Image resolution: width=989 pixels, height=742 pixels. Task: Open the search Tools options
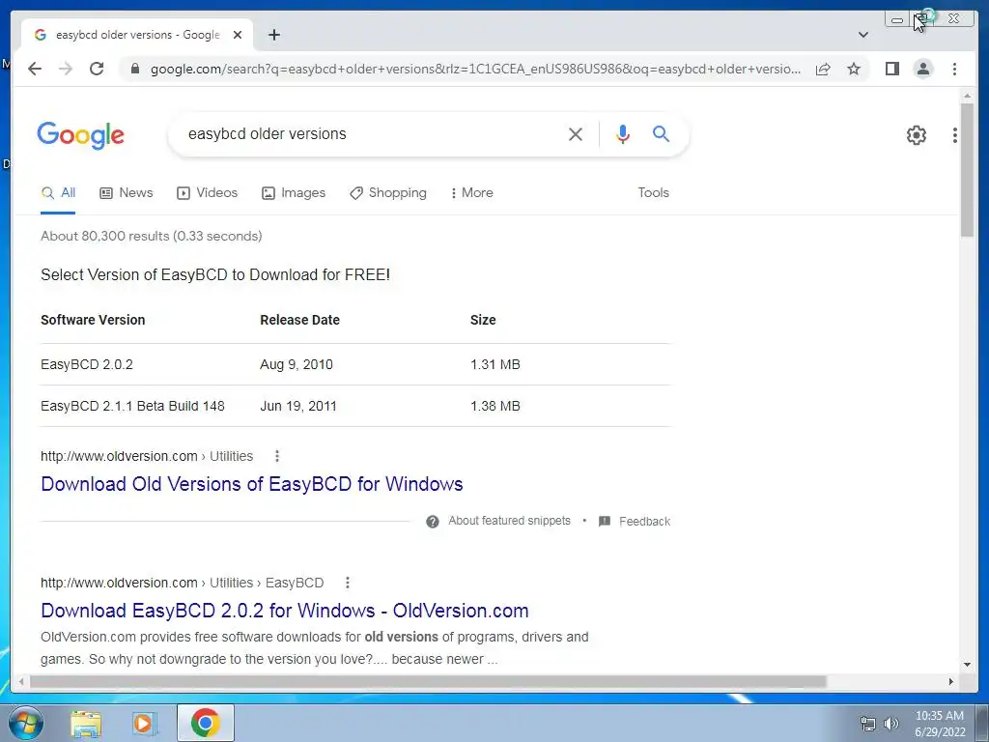click(653, 192)
